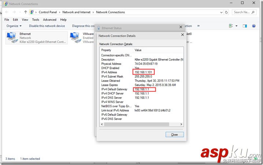Open the Organize dropdown menu
This screenshot has height=165, width=263.
(14, 26)
